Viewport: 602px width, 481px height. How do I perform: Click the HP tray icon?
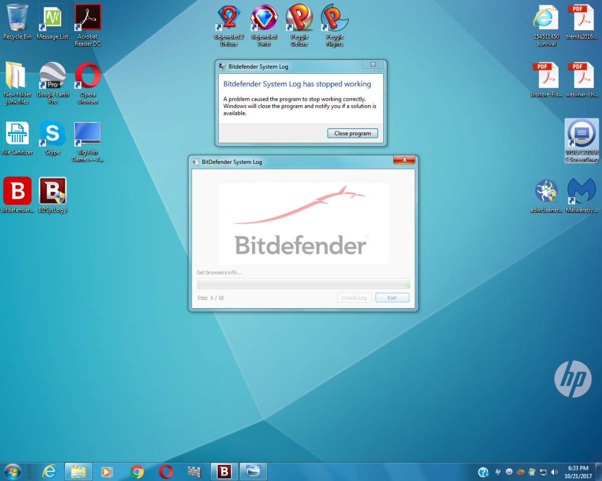[498, 472]
